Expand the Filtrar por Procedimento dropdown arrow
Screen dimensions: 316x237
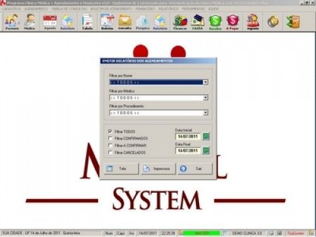tap(205, 113)
